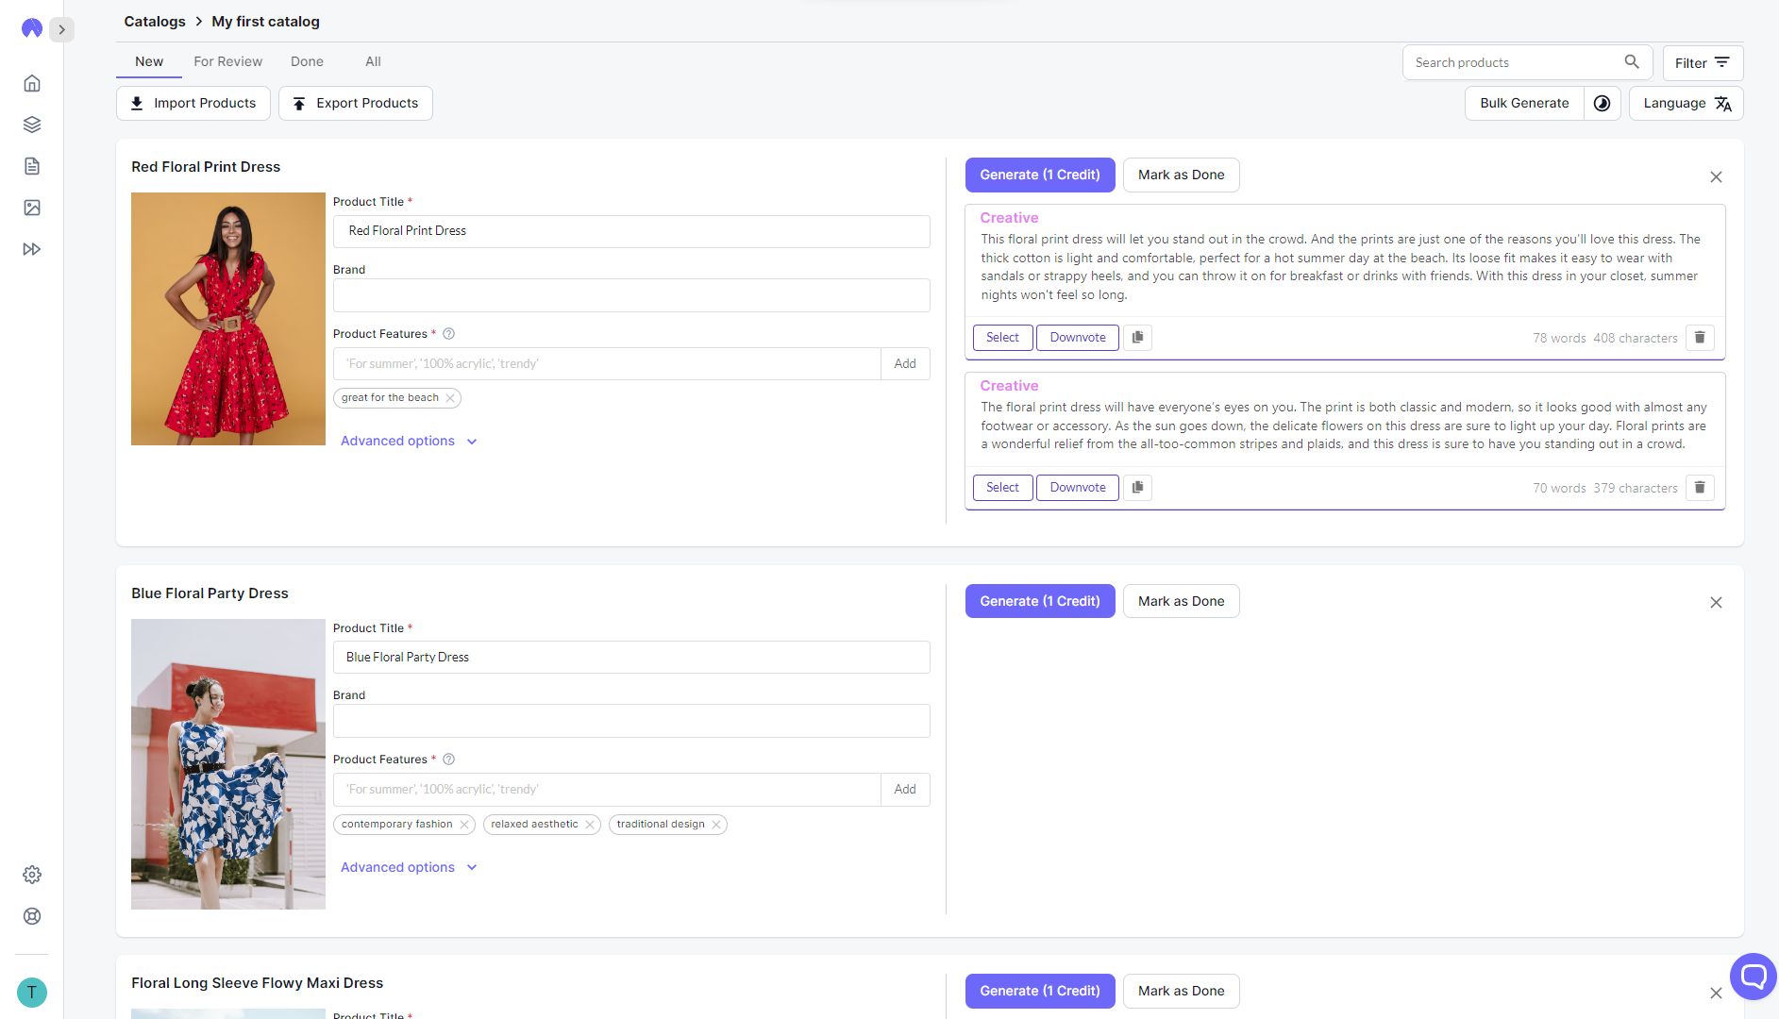Screen dimensions: 1779x1019
Task: Select the 70-word creative description
Action: (x=1002, y=488)
